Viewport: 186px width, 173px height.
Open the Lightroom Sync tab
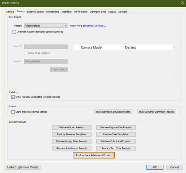(98, 12)
